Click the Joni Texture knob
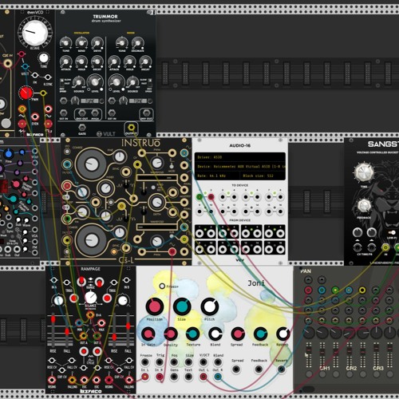 (x=193, y=334)
